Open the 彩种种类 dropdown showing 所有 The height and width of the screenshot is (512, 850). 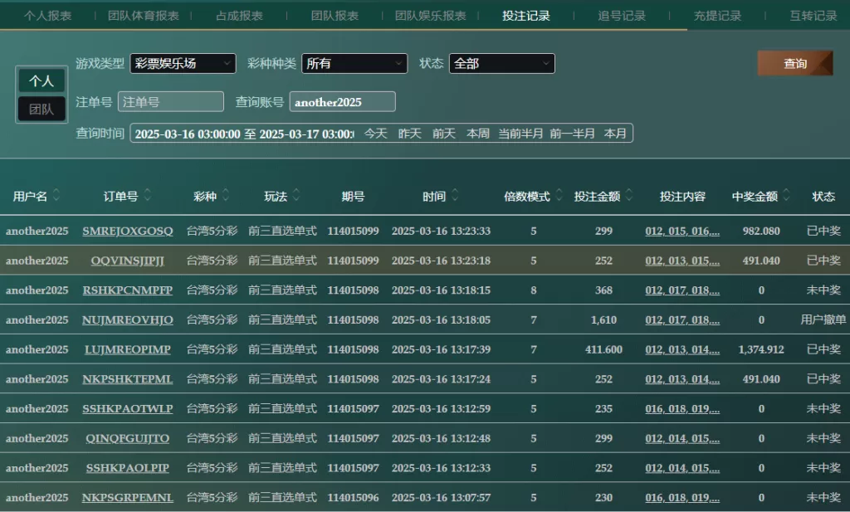point(354,63)
